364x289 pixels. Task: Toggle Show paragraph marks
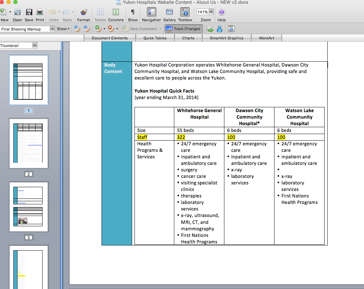point(133,12)
